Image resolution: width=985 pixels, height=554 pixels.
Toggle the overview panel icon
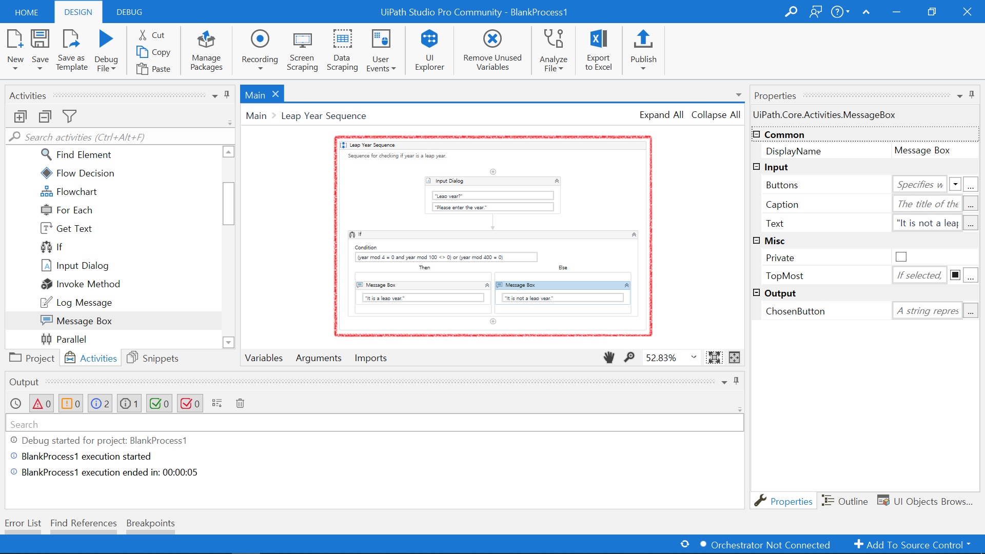click(x=735, y=358)
